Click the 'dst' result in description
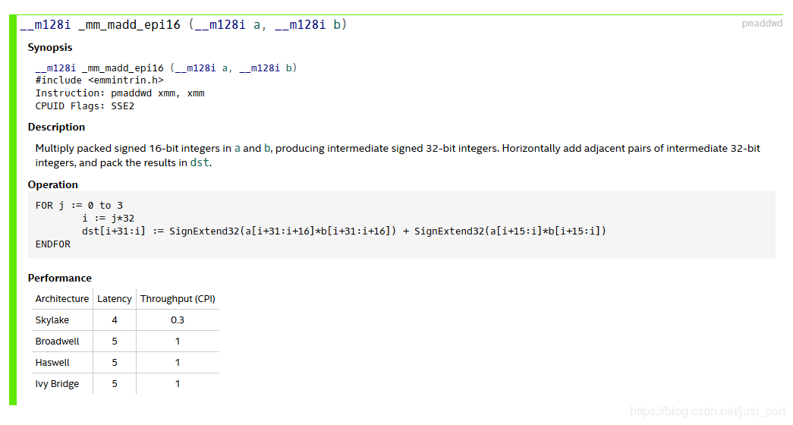 (200, 163)
